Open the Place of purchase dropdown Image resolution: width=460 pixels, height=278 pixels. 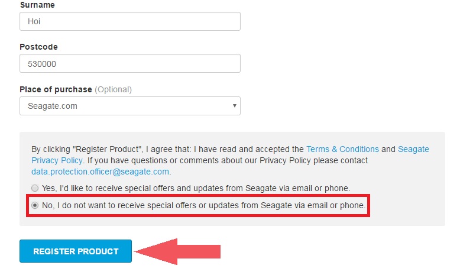(129, 106)
